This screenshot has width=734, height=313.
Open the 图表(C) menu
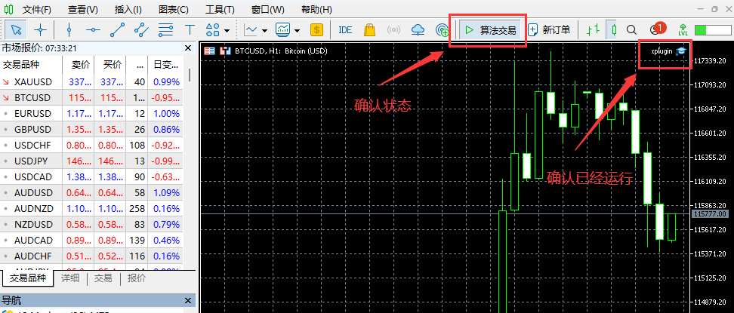(x=174, y=10)
